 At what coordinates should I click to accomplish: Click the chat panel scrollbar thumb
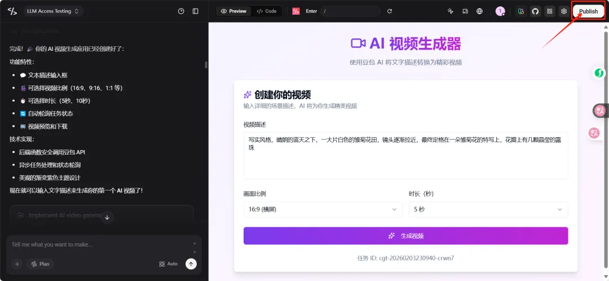coord(206,65)
